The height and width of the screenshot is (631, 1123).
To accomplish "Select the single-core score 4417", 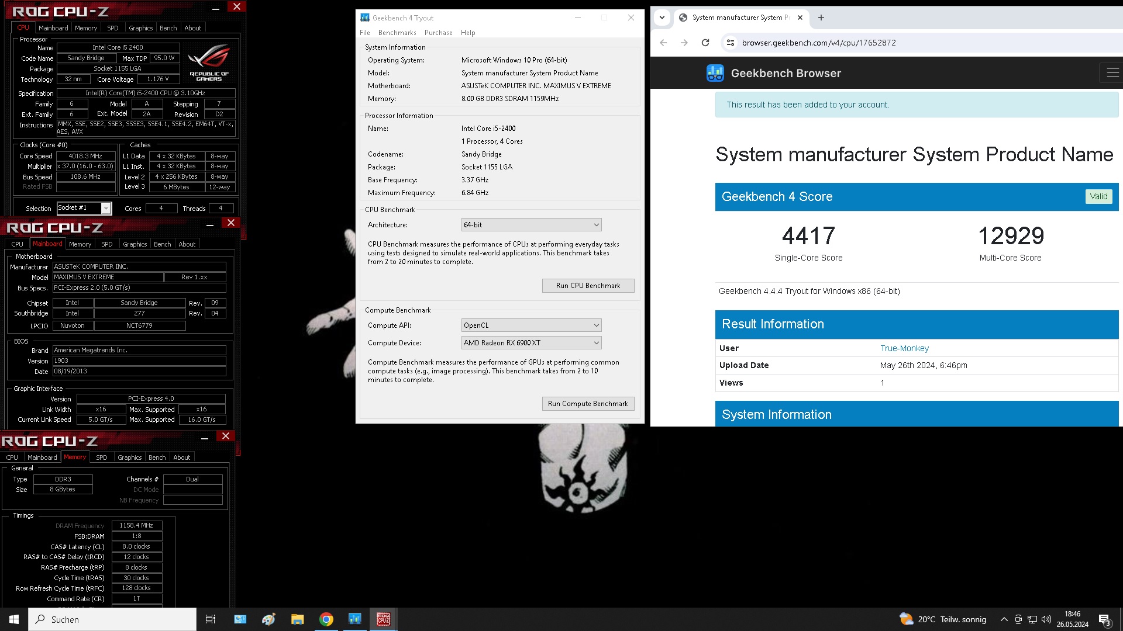I will pos(809,236).
